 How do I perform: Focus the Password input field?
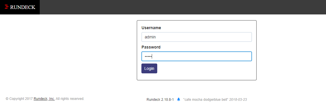click(196, 56)
